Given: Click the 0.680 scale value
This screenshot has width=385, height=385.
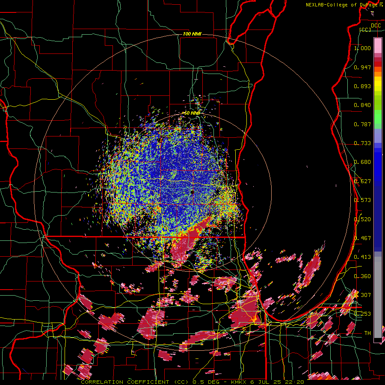Looking at the screenshot, I should point(362,162).
